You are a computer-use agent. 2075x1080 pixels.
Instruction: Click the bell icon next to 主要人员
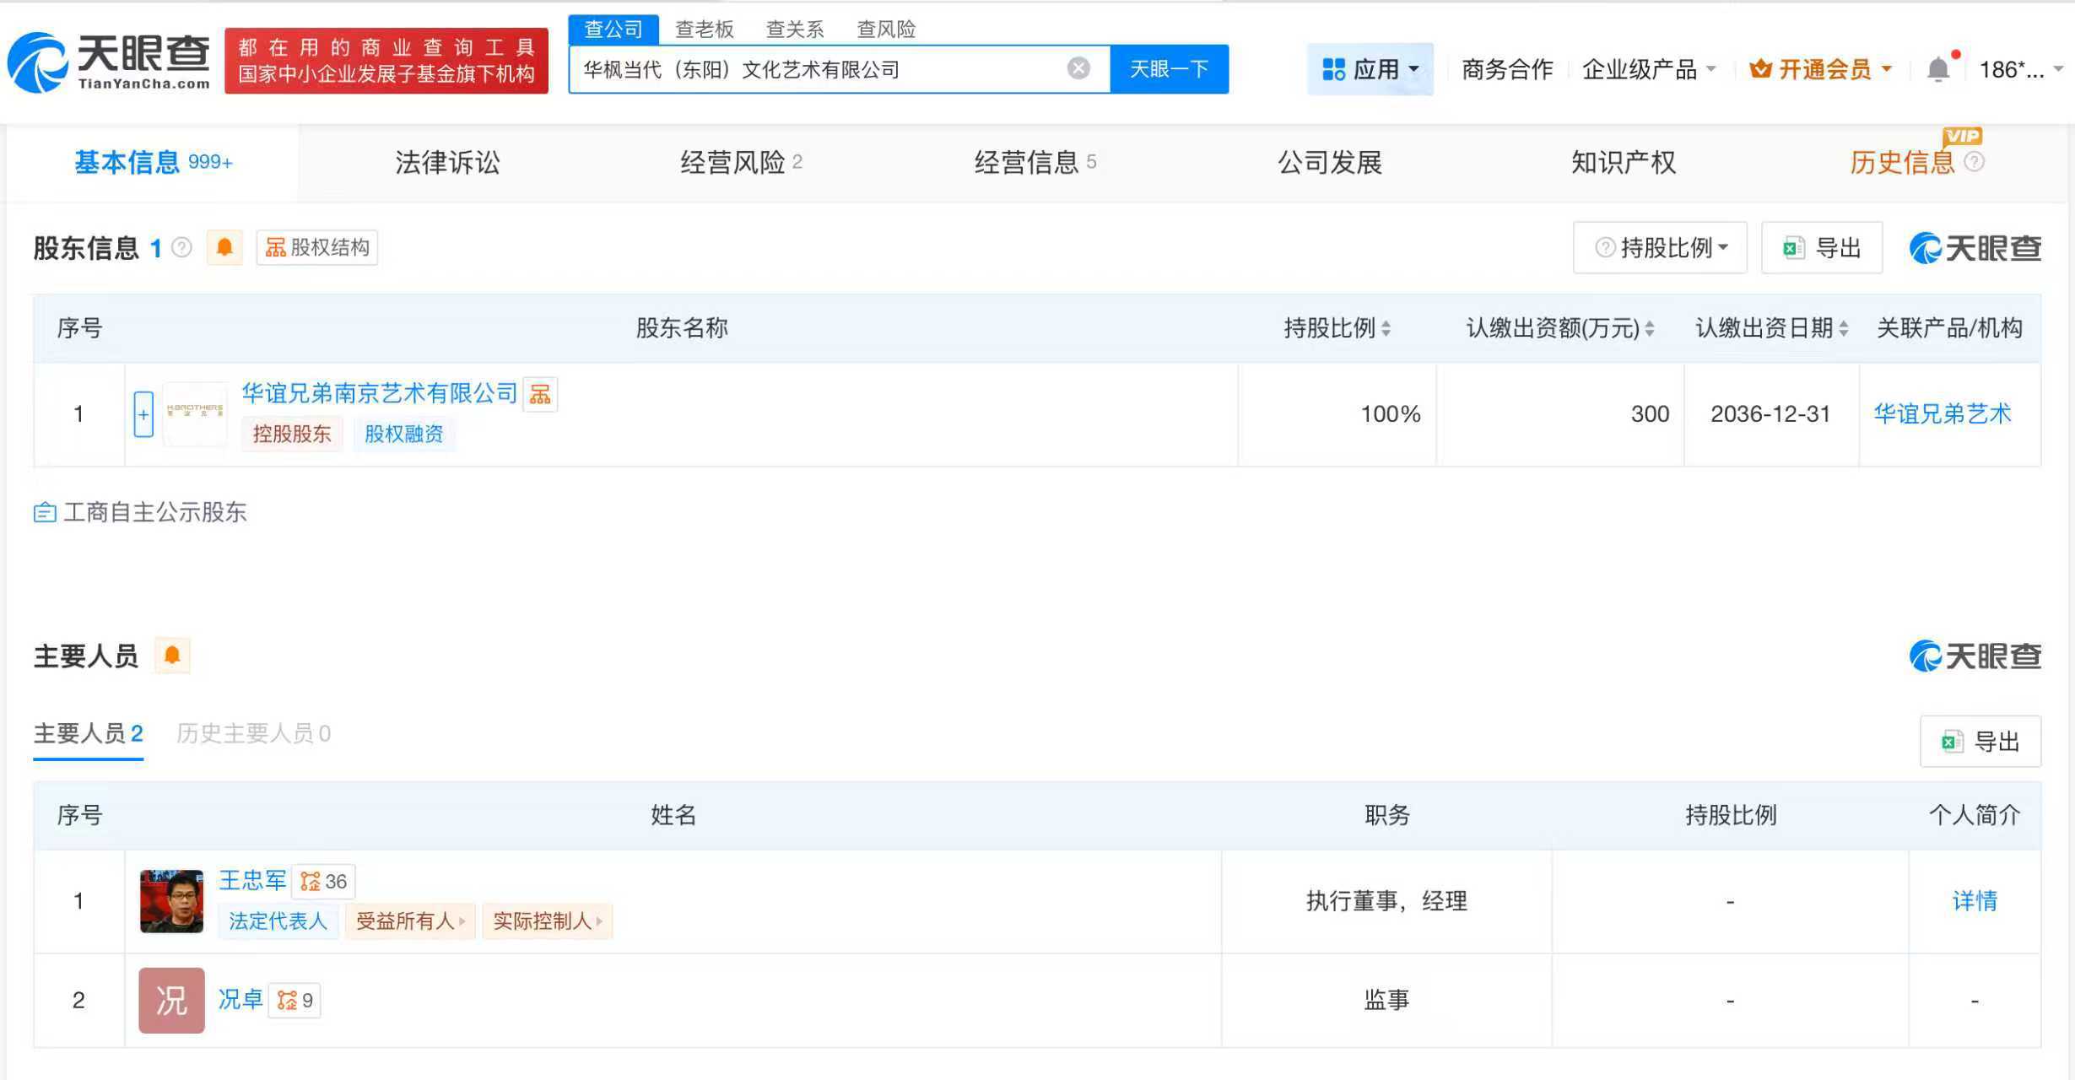[173, 655]
